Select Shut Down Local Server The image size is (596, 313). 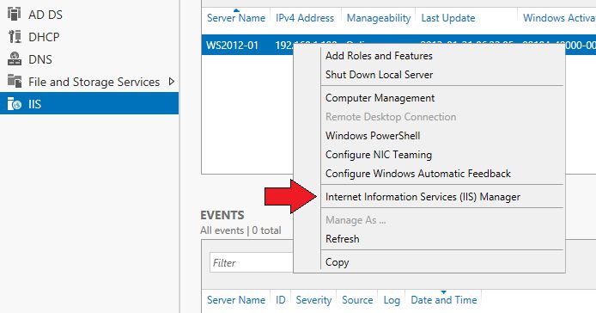pyautogui.click(x=379, y=75)
